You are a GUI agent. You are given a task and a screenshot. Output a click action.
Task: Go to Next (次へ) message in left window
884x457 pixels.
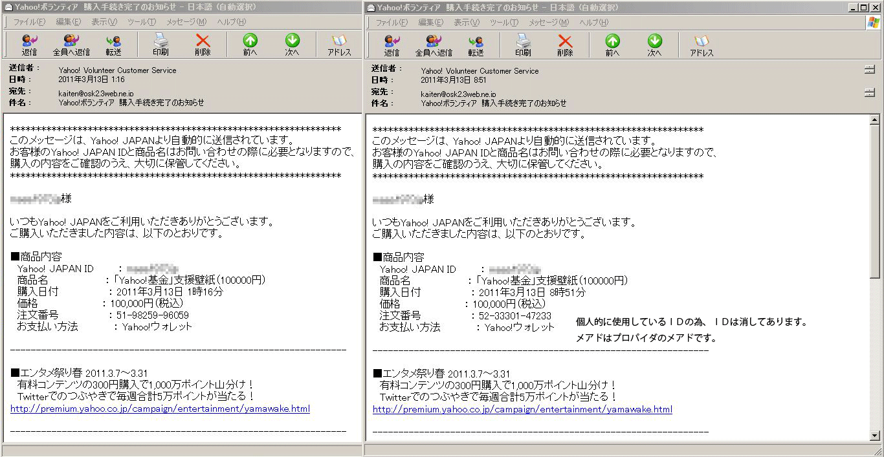292,45
